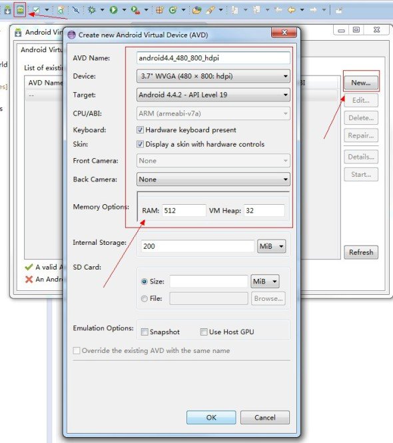
Task: Click Details... in AVD Manager window
Action: pos(361,157)
